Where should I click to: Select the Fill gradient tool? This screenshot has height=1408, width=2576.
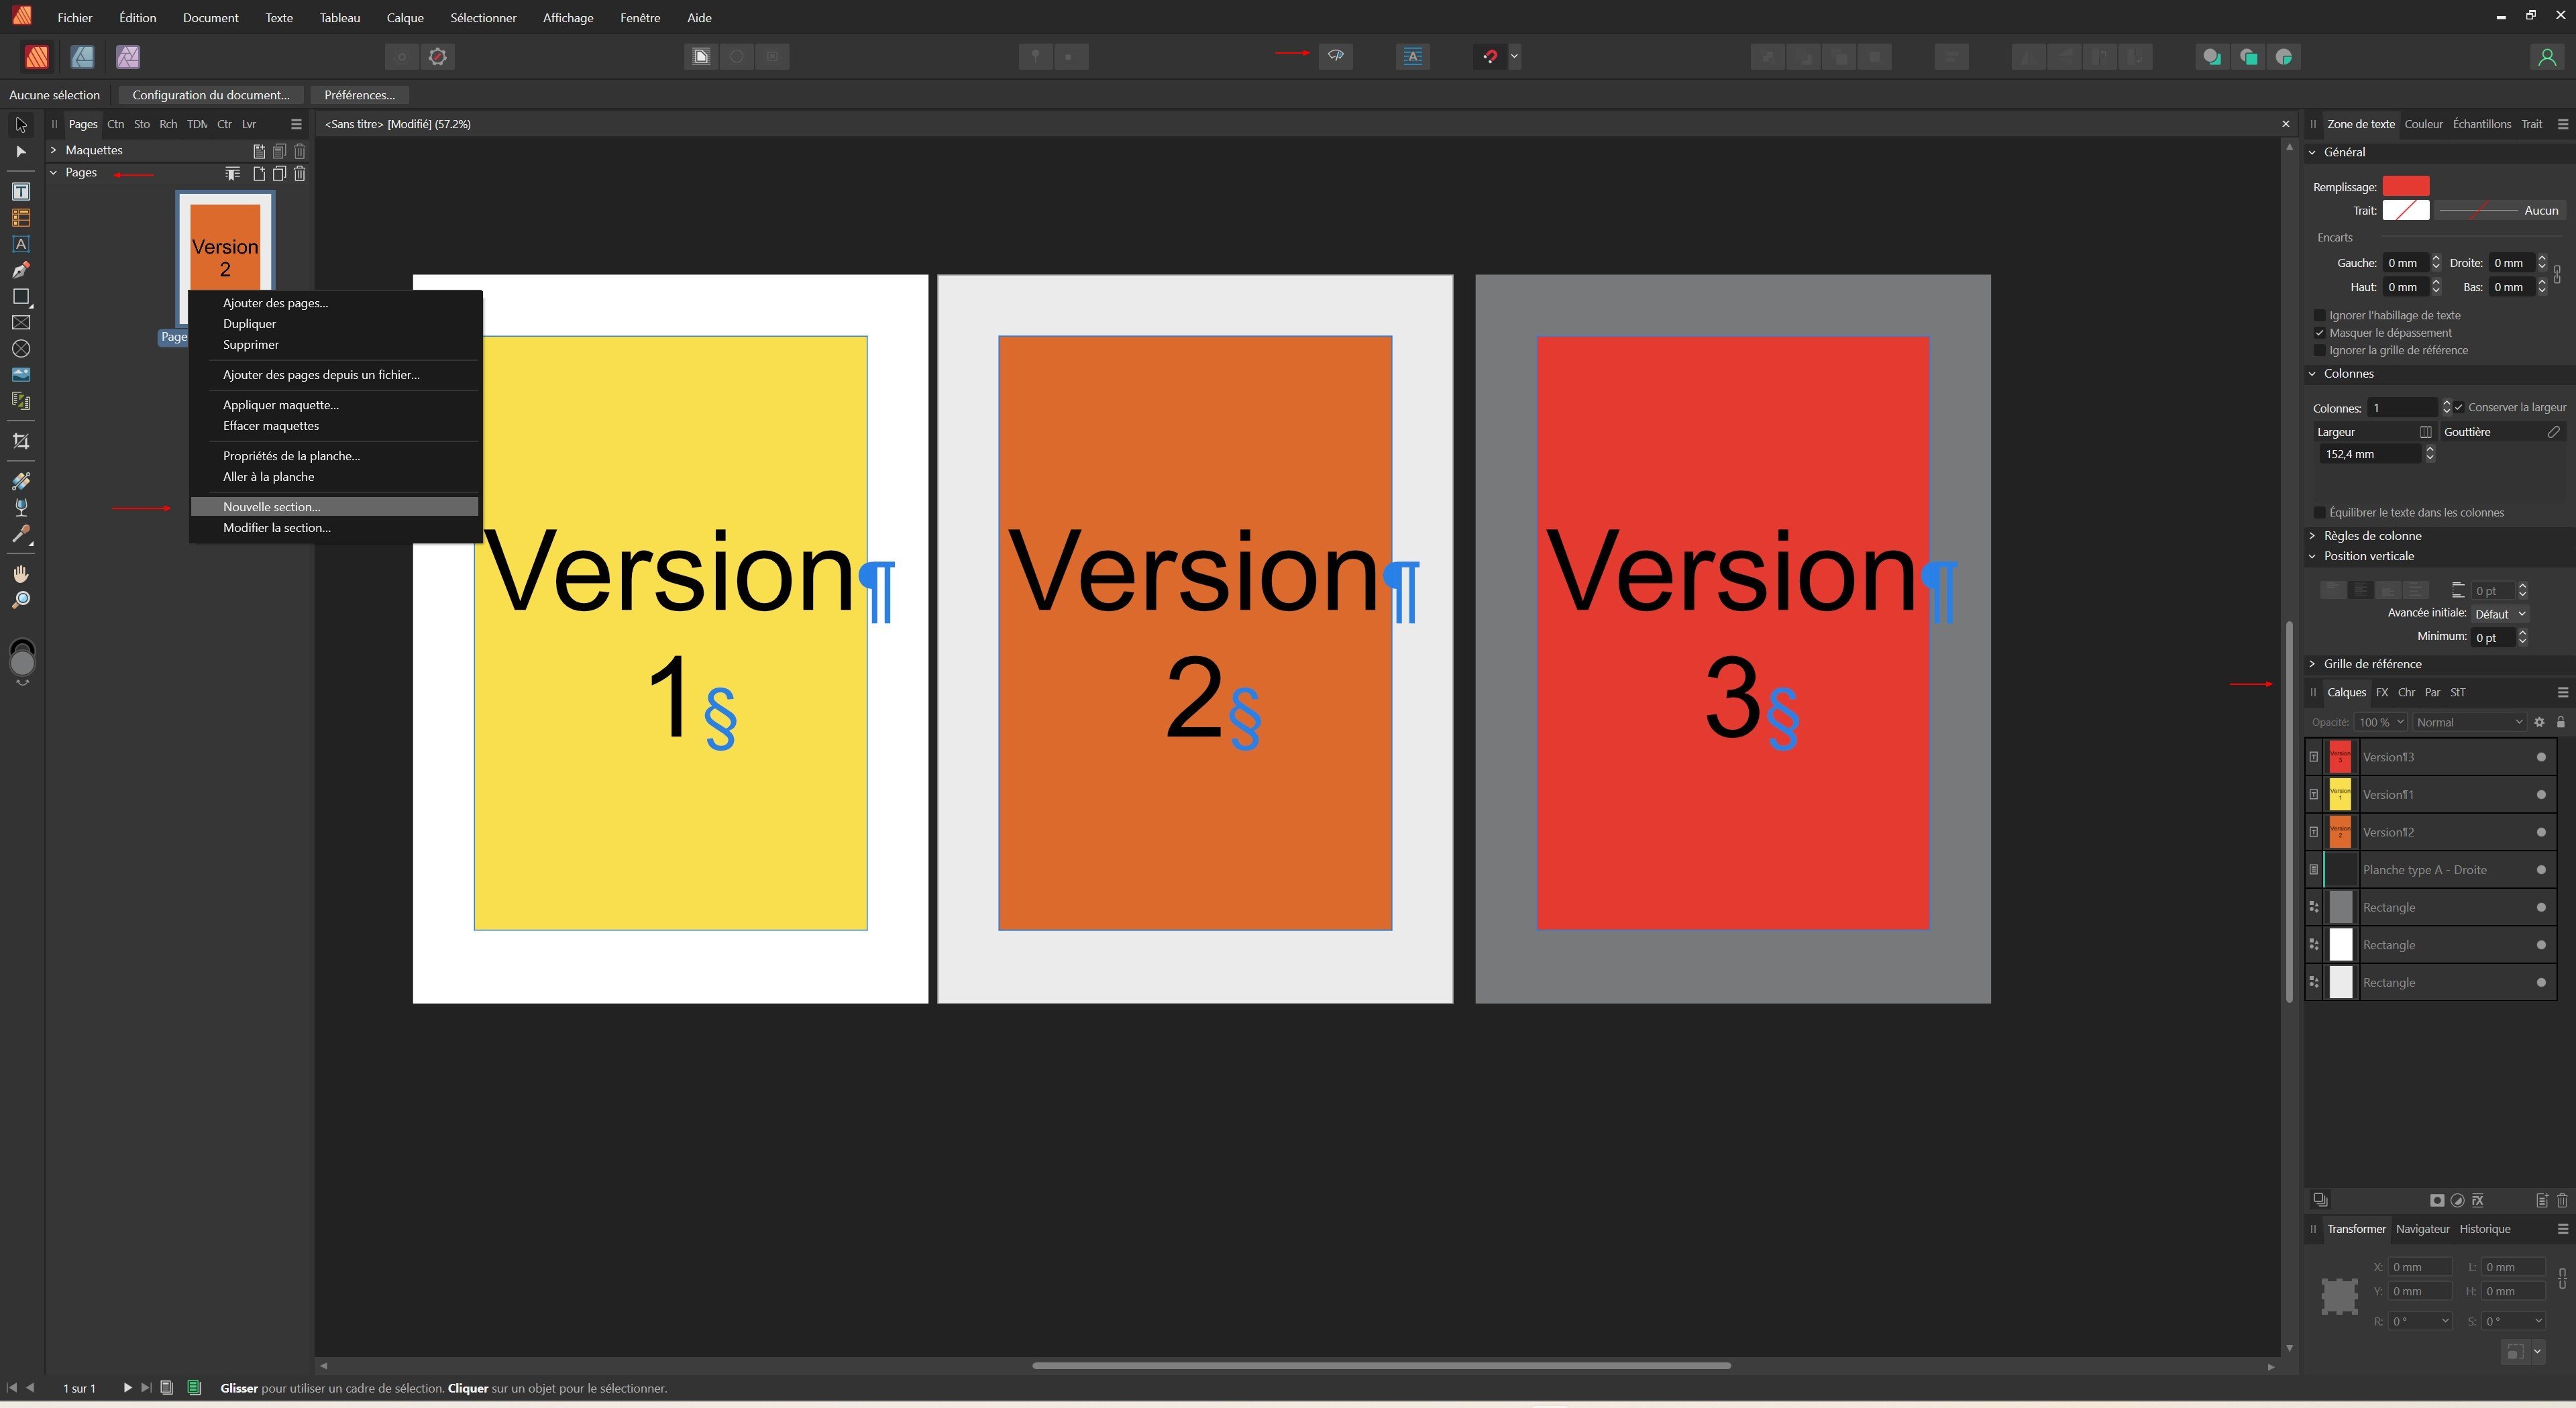coord(21,481)
